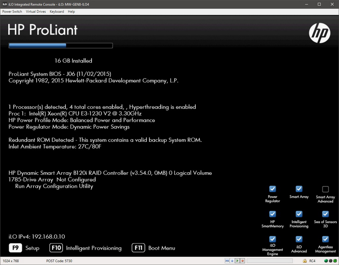Click the green power status icon
Viewport: 339px width, 265px height.
[x=335, y=261]
